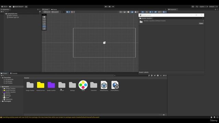The width and height of the screenshot is (219, 123).
Task: Select the purple Mobile Joystick folder thumbnail
Action: (x=51, y=85)
